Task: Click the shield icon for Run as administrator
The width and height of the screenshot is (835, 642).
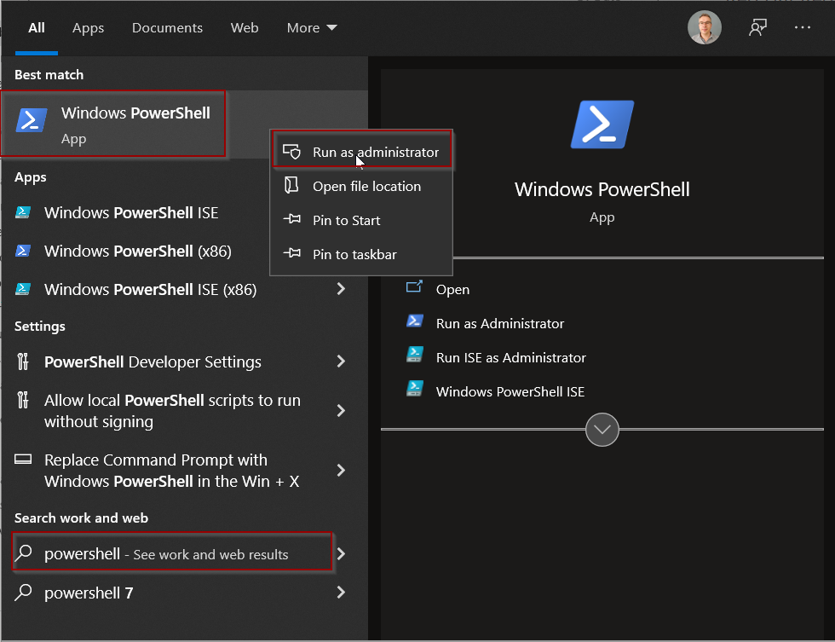Action: 291,152
